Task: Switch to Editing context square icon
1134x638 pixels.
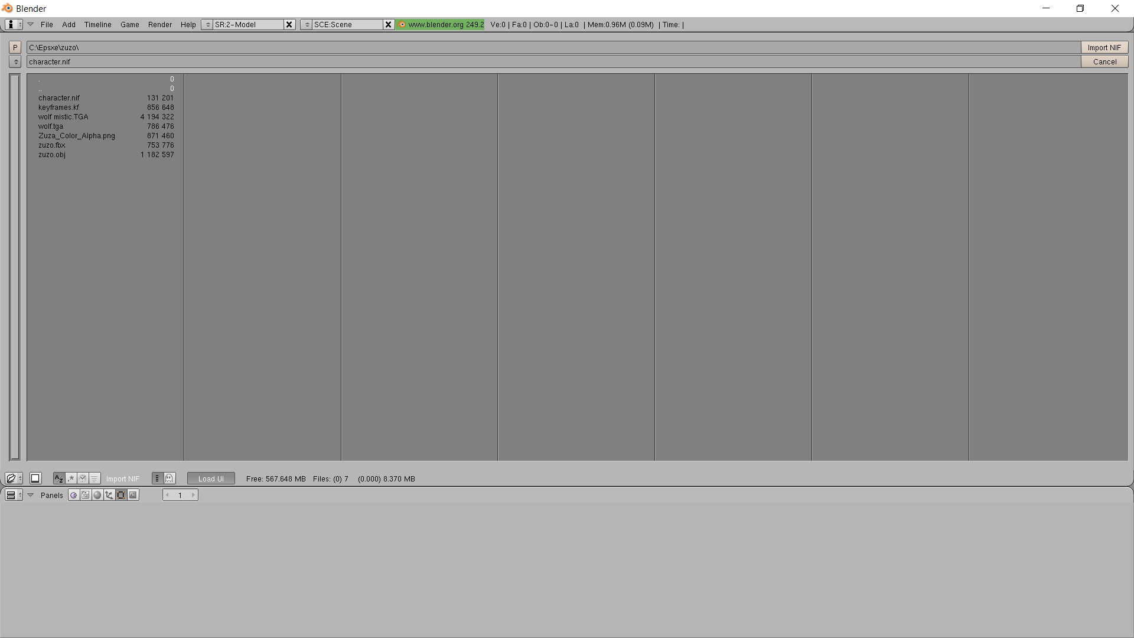Action: 121,495
